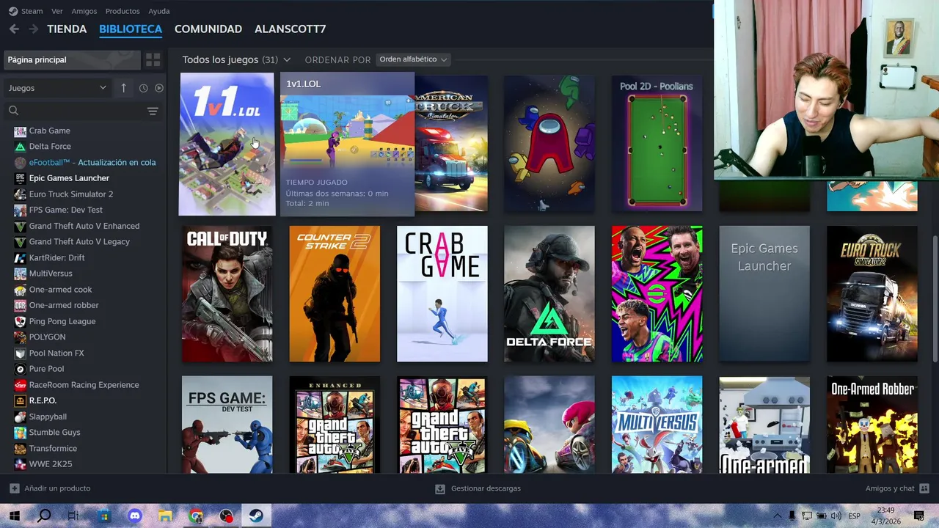Click Gestionar descargas

coord(486,488)
